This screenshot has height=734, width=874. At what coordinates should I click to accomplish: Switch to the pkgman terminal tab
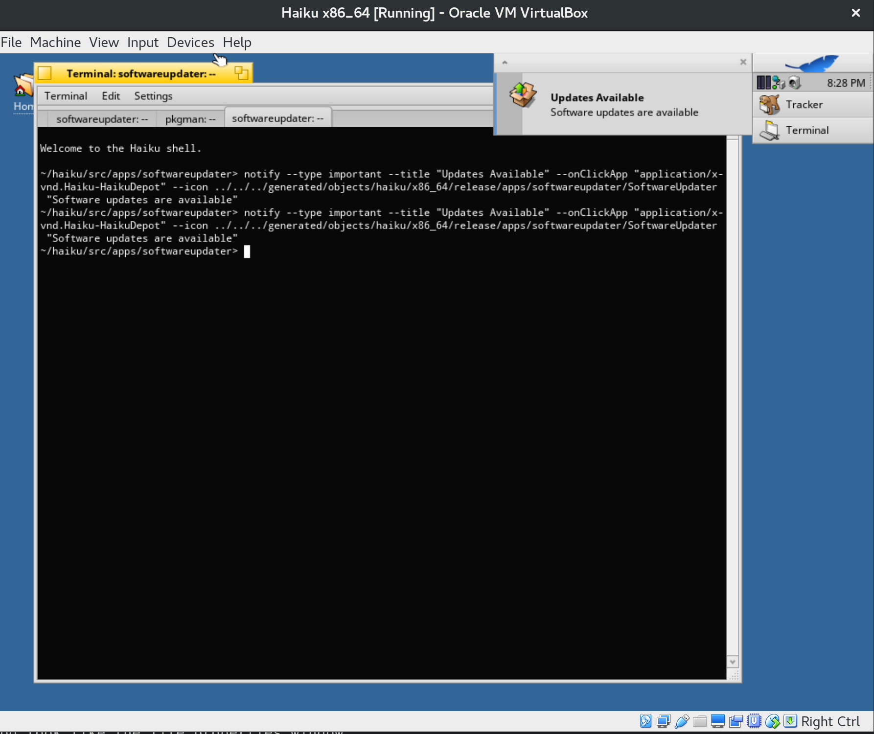tap(190, 119)
